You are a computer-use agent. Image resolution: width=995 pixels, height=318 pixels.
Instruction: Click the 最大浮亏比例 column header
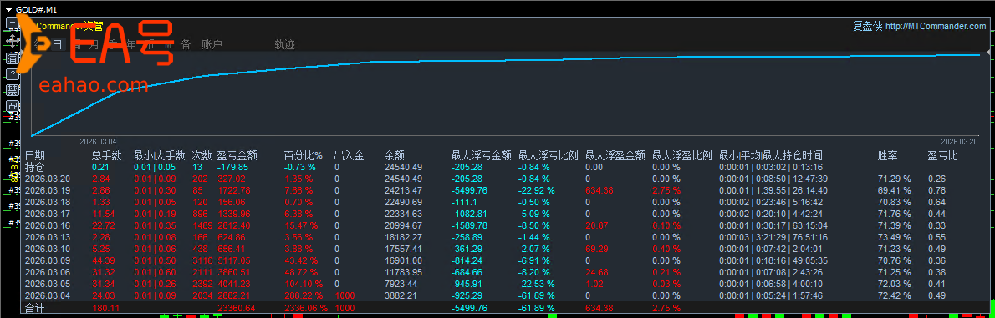(x=549, y=155)
